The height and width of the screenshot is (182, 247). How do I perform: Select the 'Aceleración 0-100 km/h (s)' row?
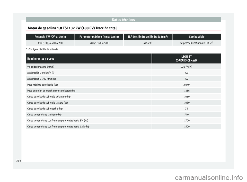click(41, 79)
